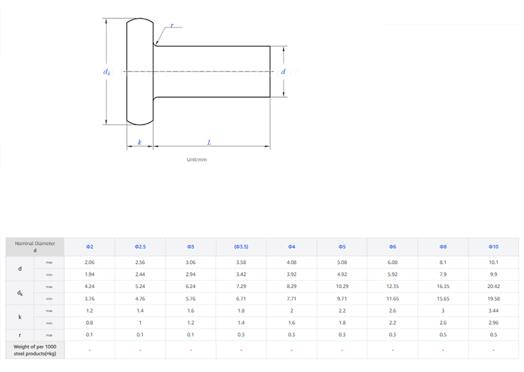
Task: Click the 20.42 value in the table
Action: pyautogui.click(x=493, y=286)
